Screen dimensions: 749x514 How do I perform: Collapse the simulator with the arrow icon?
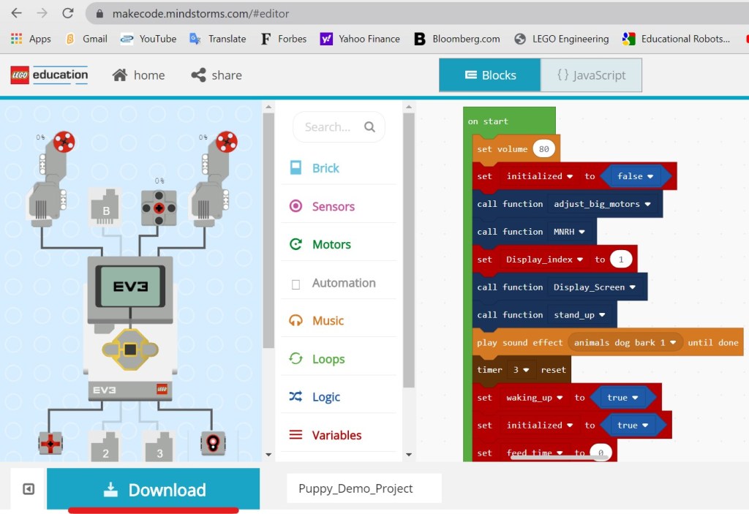29,489
